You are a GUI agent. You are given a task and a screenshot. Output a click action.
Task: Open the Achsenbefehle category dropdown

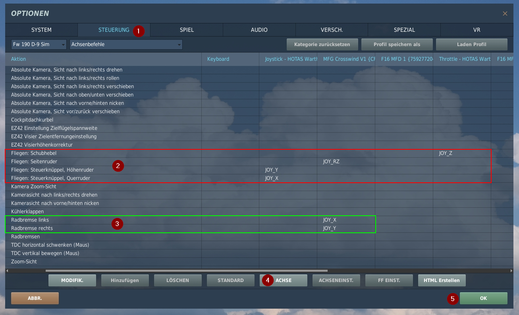coord(126,44)
